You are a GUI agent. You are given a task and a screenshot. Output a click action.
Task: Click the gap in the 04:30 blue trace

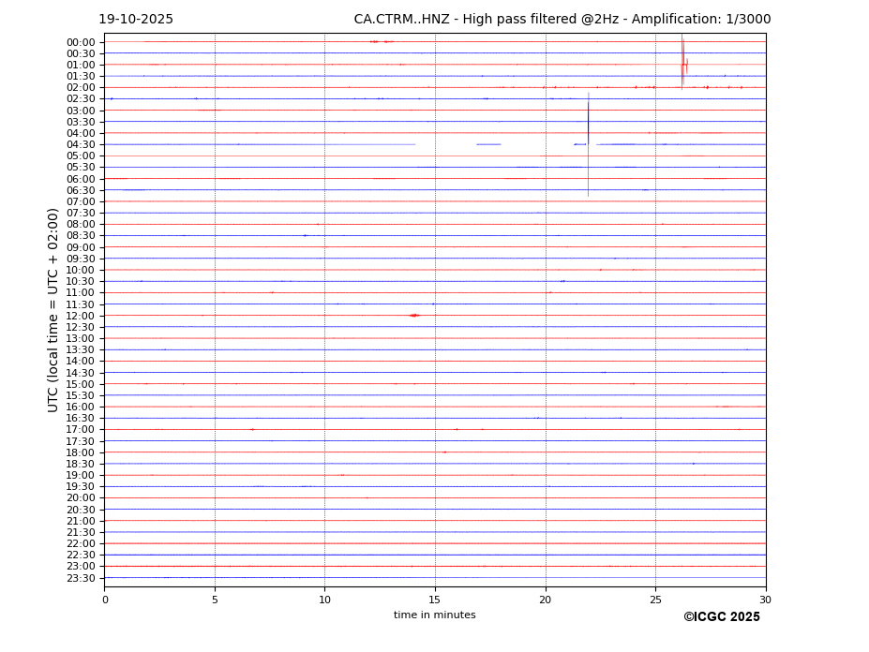tap(445, 144)
